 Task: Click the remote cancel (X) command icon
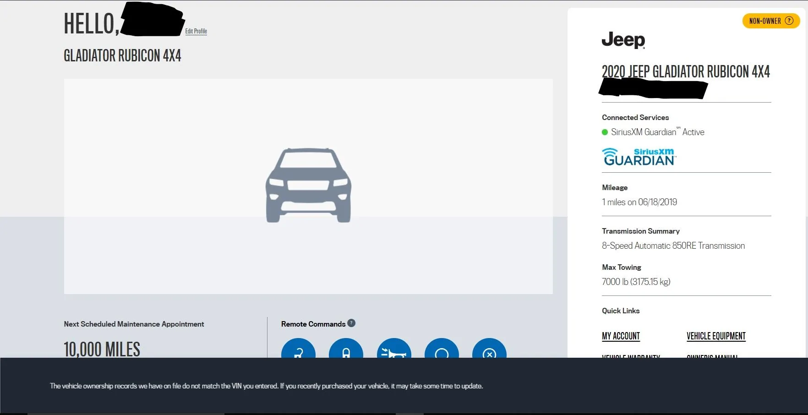point(489,349)
